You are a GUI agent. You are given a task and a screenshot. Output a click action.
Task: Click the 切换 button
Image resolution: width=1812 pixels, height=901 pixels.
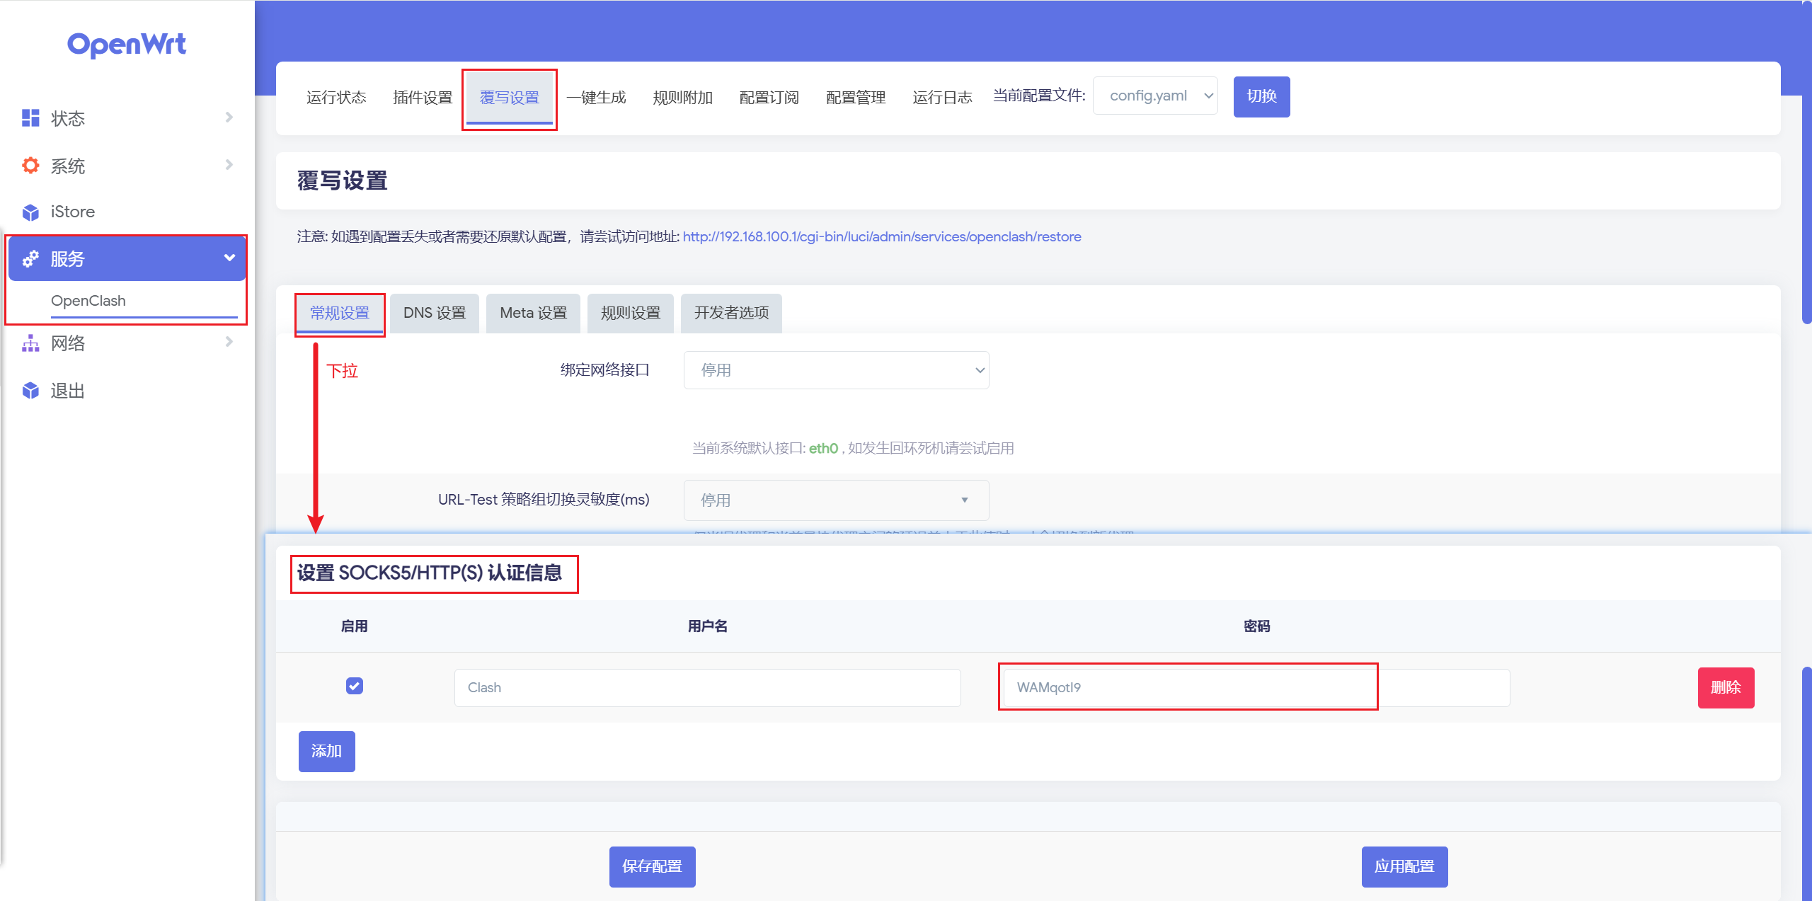[1261, 97]
